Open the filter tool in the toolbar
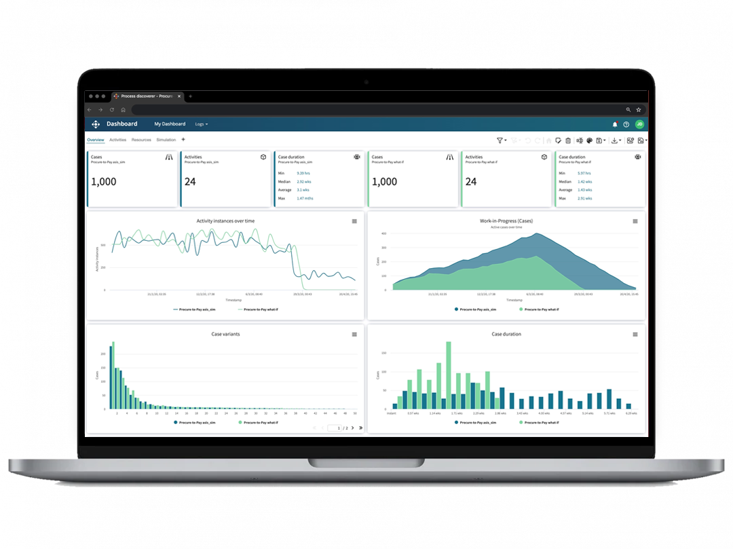The image size is (733, 549). tap(500, 140)
